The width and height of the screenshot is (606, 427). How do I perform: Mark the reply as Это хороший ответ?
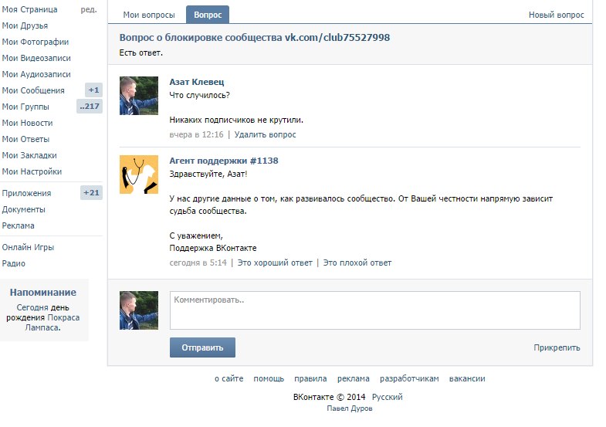pyautogui.click(x=275, y=263)
